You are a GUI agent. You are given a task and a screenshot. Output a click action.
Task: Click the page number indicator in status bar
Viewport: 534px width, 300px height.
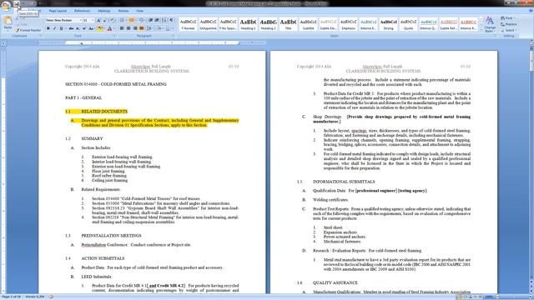[12, 297]
